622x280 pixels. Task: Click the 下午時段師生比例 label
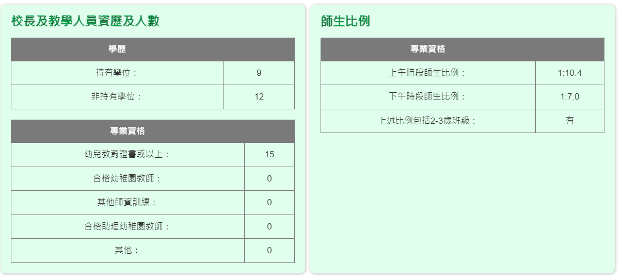[x=427, y=96]
